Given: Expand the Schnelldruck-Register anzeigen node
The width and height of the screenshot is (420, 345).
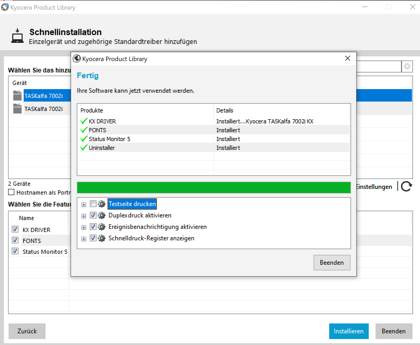Looking at the screenshot, I should click(x=84, y=239).
